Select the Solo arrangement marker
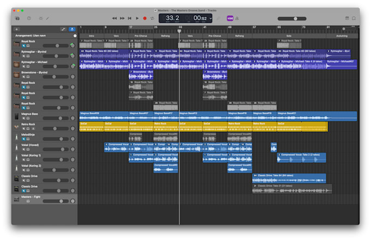 pos(289,36)
